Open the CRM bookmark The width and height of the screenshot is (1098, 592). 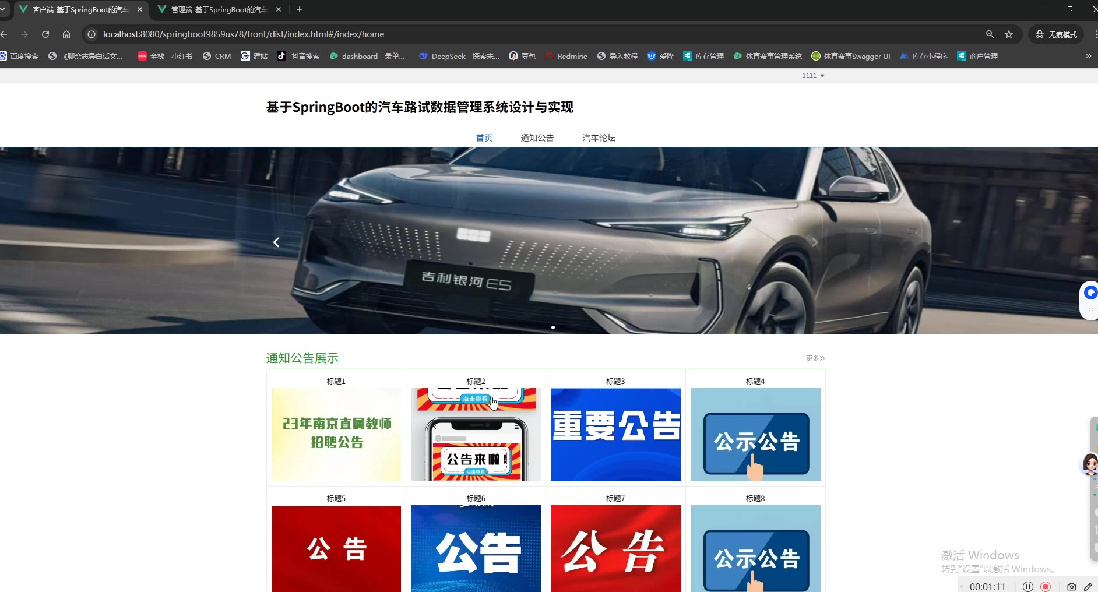click(217, 57)
